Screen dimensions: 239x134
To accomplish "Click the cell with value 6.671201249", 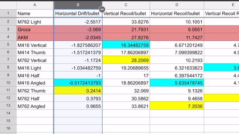I will tap(177, 45).
